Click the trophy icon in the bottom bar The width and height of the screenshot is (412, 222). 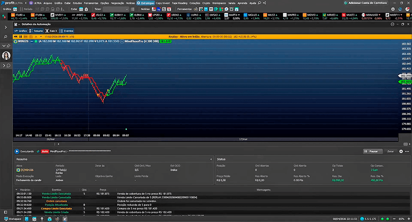(42, 219)
